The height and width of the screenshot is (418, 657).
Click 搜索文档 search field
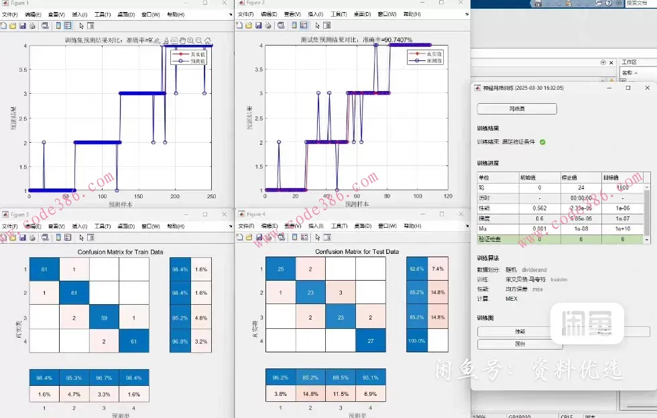[641, 3]
